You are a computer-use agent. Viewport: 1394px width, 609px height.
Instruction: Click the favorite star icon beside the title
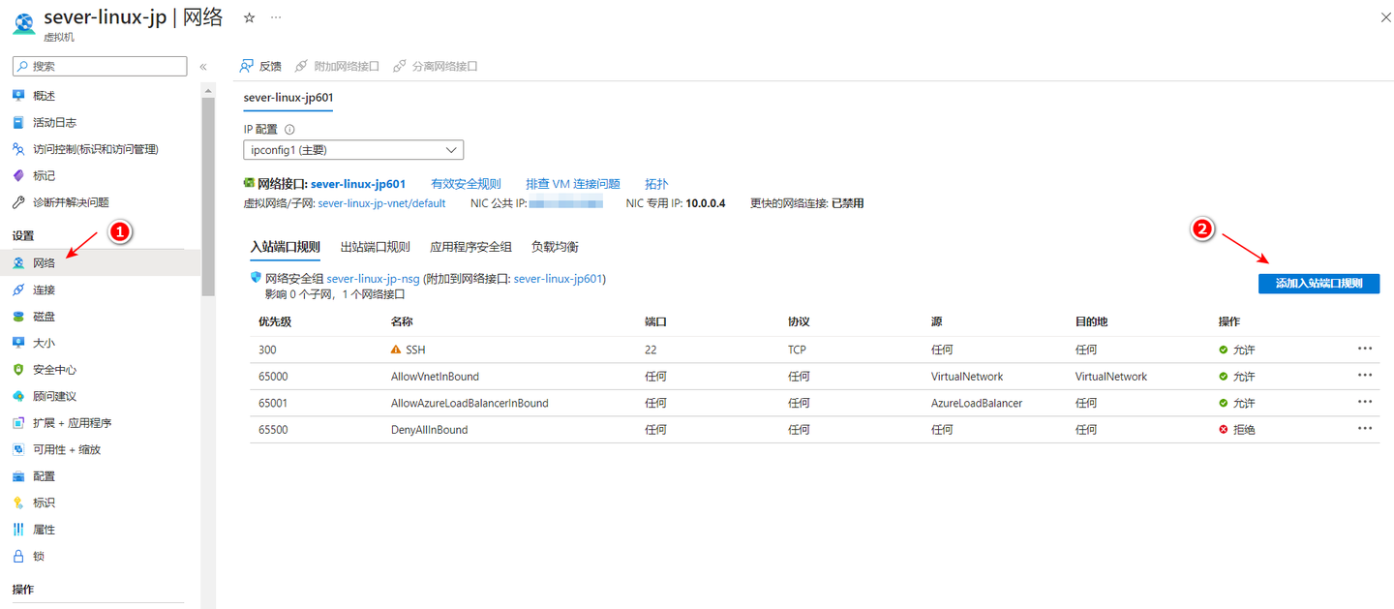pos(249,17)
